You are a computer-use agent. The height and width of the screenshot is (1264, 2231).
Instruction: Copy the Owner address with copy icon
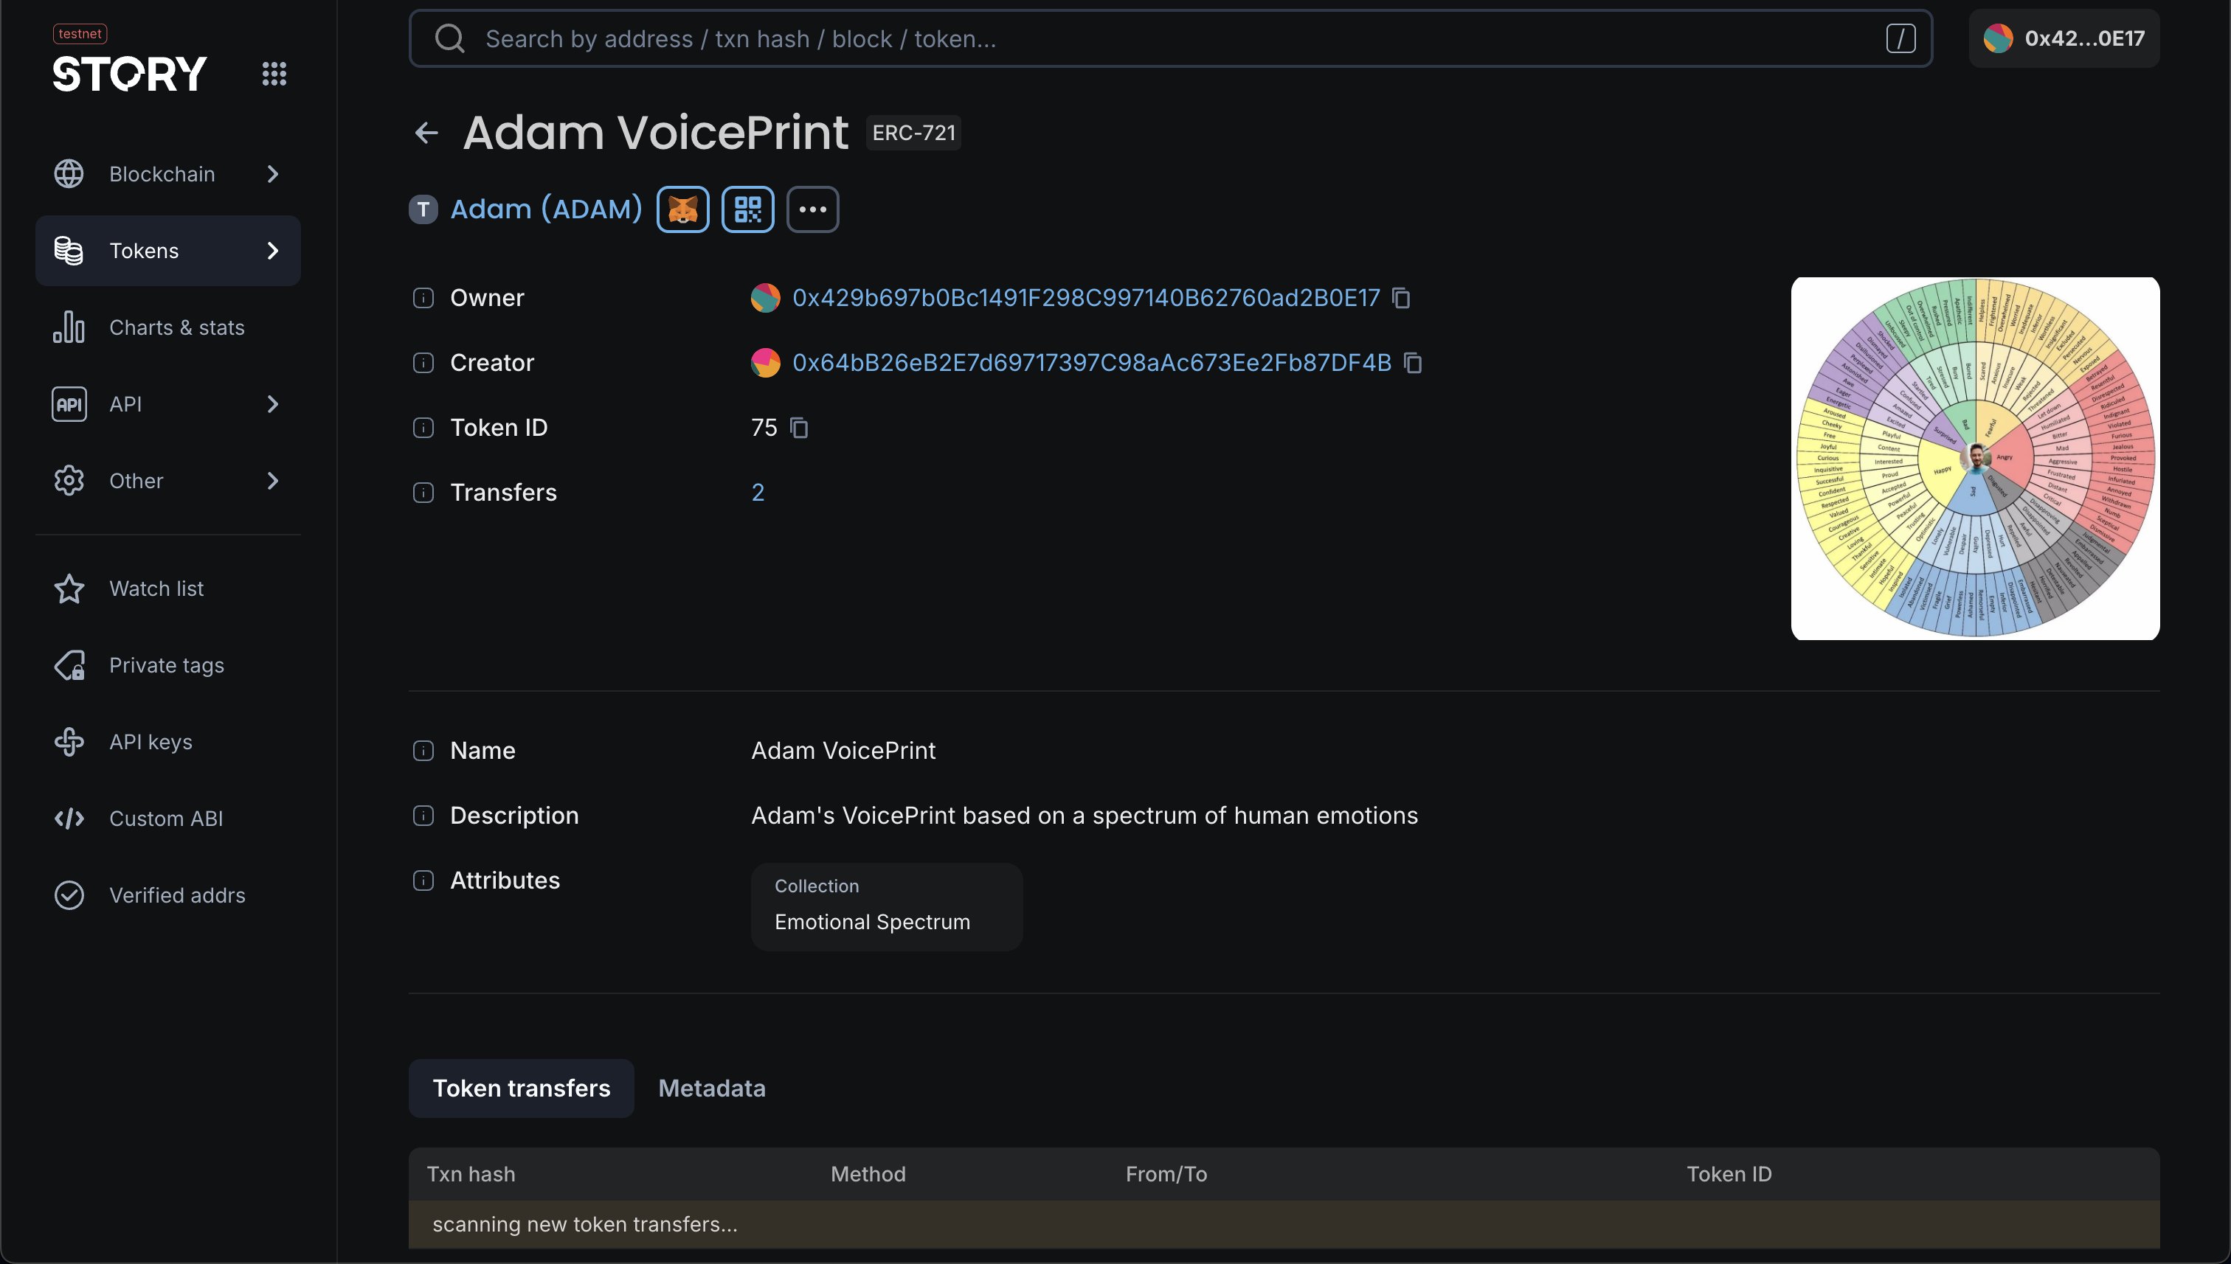pos(1401,298)
